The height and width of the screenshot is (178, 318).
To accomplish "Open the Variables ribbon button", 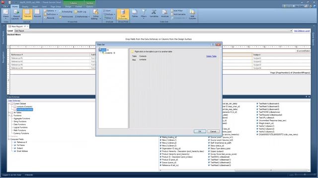I will (154, 14).
